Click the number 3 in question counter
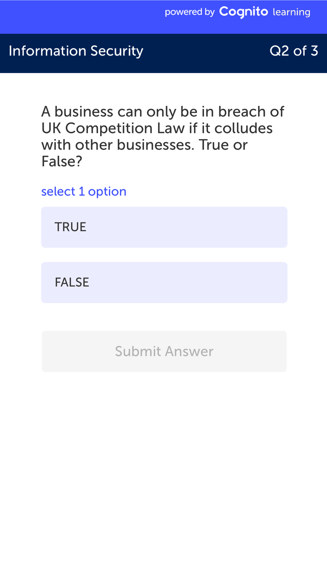The image size is (327, 582). tap(314, 51)
